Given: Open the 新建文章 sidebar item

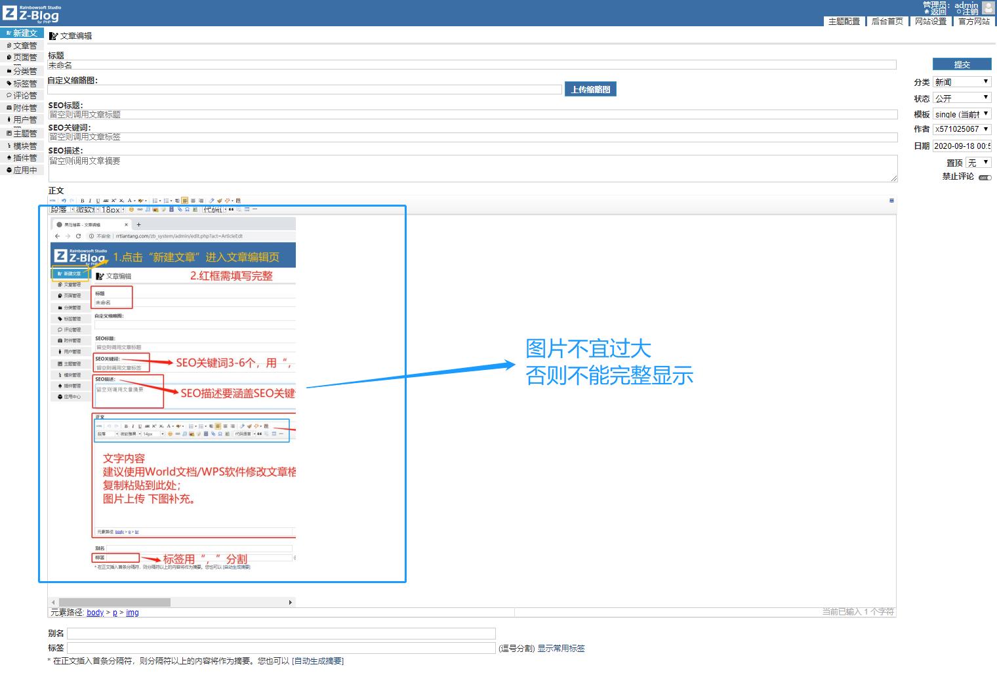Looking at the screenshot, I should coord(22,33).
